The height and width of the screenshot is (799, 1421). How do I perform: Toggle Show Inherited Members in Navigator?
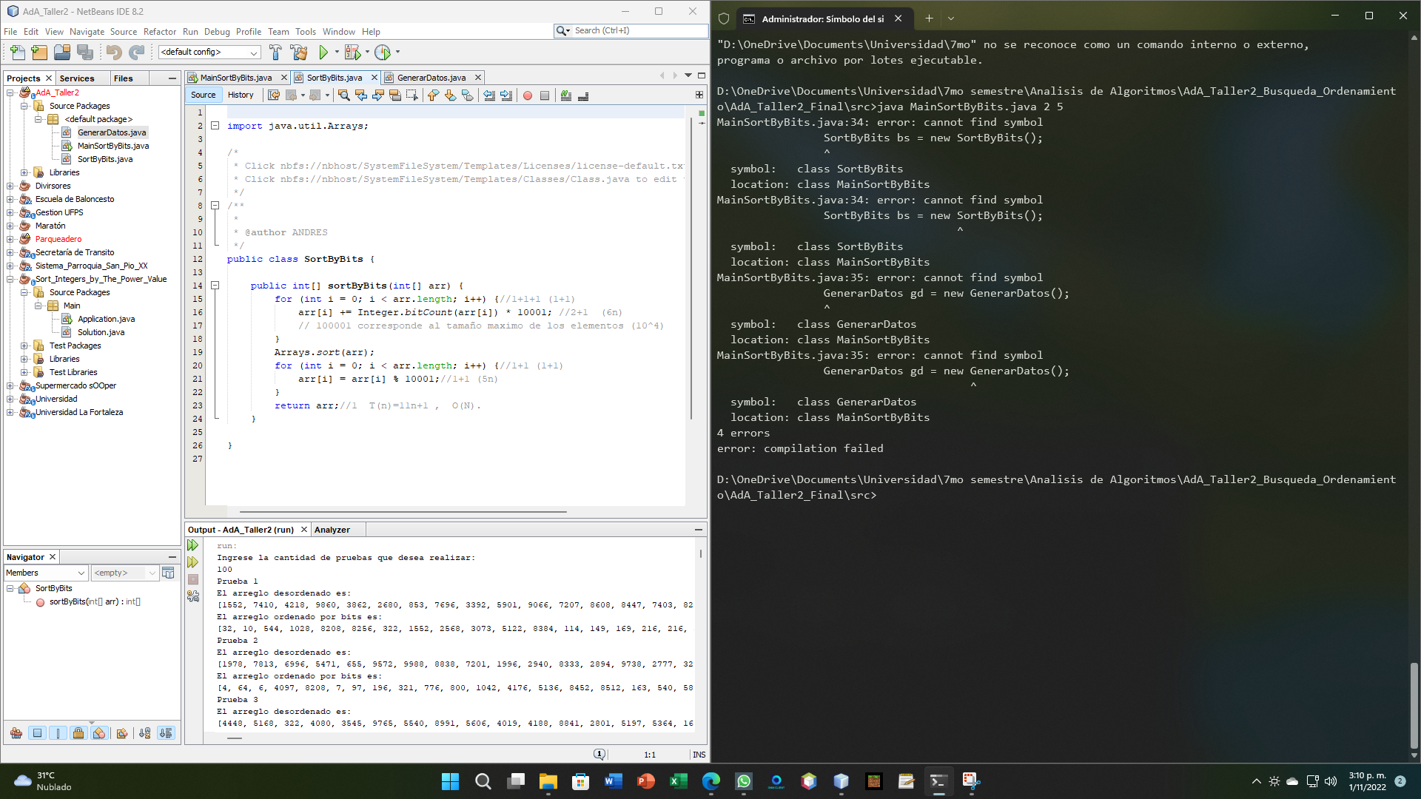coord(16,733)
